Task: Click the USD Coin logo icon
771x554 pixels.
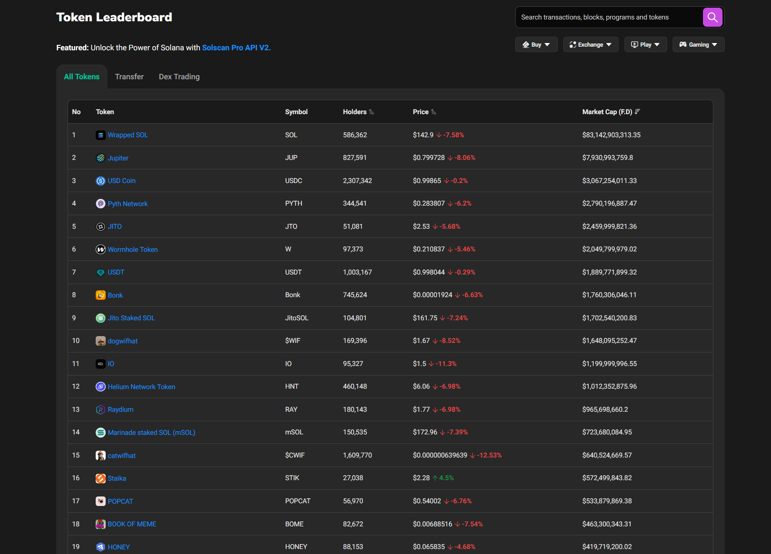Action: [101, 181]
